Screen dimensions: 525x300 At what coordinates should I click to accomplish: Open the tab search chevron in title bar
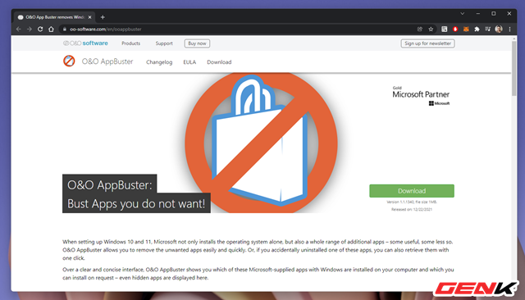click(463, 14)
